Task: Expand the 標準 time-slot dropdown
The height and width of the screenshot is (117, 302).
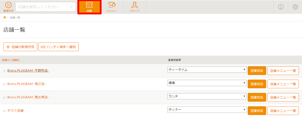Action: pyautogui.click(x=207, y=83)
